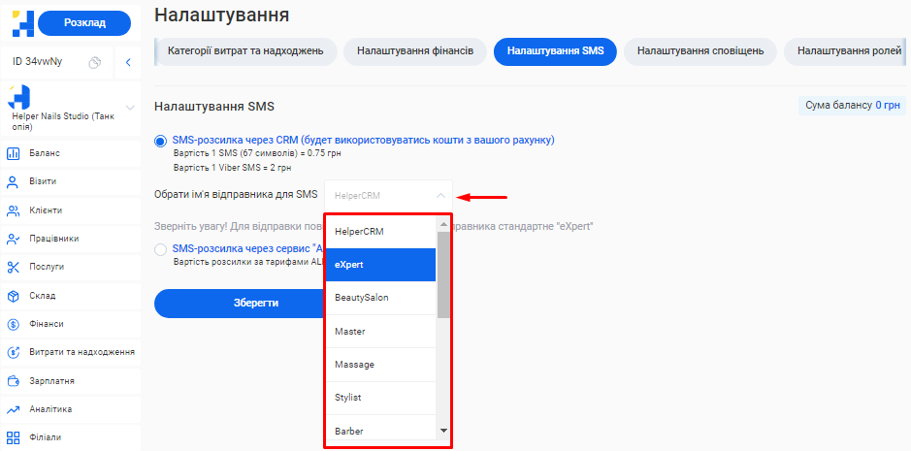This screenshot has height=451, width=911.
Task: Click the Аналітика chart icon
Action: click(14, 409)
